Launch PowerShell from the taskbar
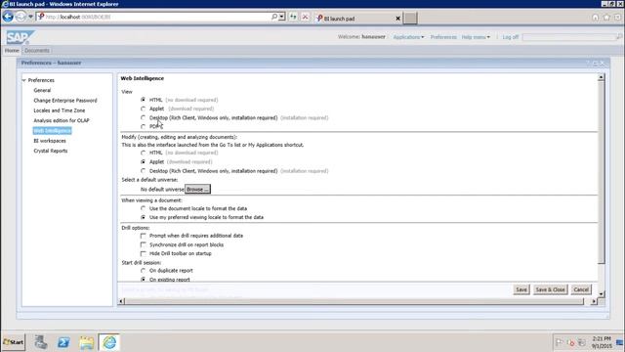Screen dimensions: 625x352 click(x=63, y=342)
